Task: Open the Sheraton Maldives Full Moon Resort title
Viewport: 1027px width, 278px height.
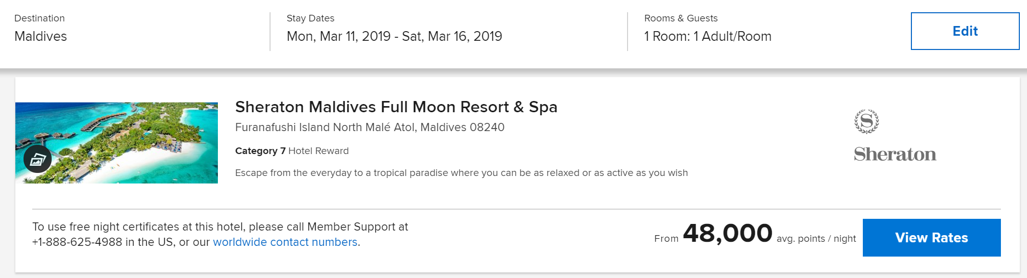Action: [396, 107]
